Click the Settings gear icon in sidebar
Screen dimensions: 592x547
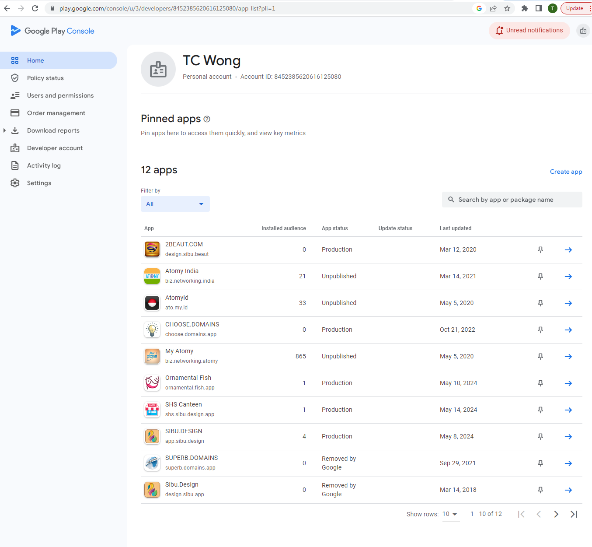coord(15,183)
